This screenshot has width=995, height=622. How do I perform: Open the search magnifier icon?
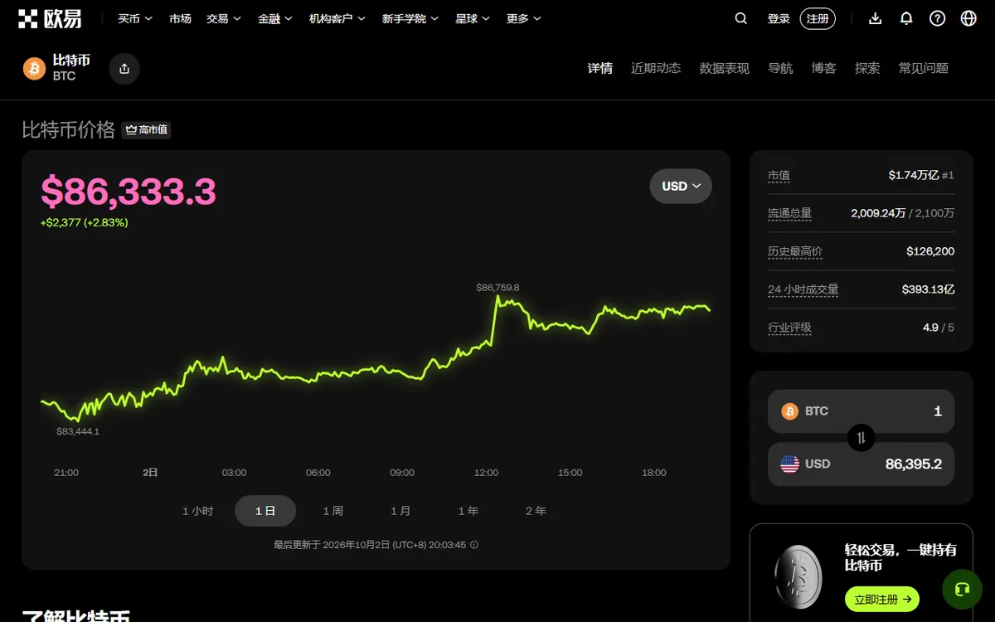tap(741, 18)
